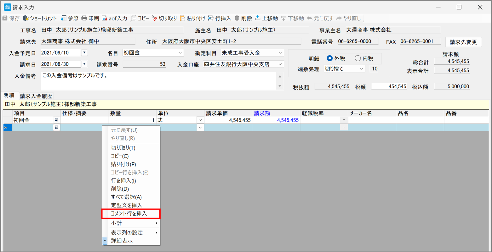The width and height of the screenshot is (492, 252).
Task: Click the 請求先変更 button
Action: [x=463, y=42]
